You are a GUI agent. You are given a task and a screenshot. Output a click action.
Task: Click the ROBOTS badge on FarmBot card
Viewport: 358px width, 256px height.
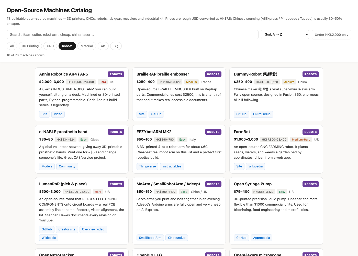click(x=310, y=132)
